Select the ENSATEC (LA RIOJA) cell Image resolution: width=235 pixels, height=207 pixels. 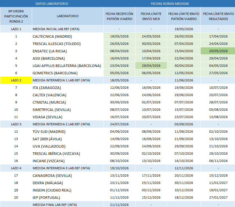[68, 51]
